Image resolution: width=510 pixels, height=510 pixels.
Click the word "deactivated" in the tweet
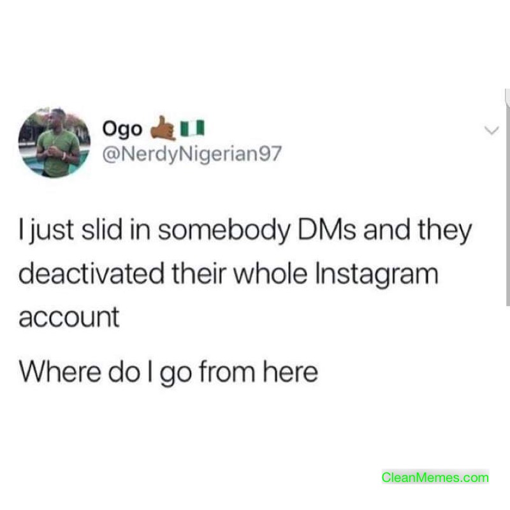[x=91, y=273]
